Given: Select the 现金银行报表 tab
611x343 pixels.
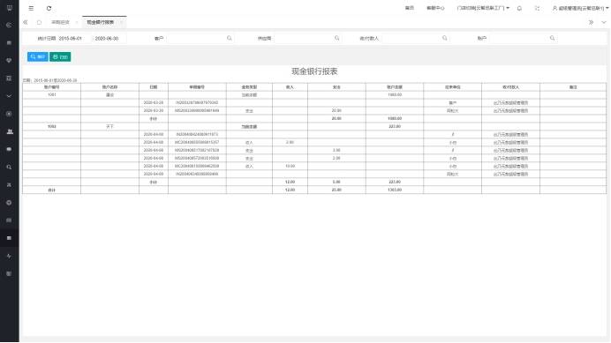Looking at the screenshot, I should tap(100, 22).
